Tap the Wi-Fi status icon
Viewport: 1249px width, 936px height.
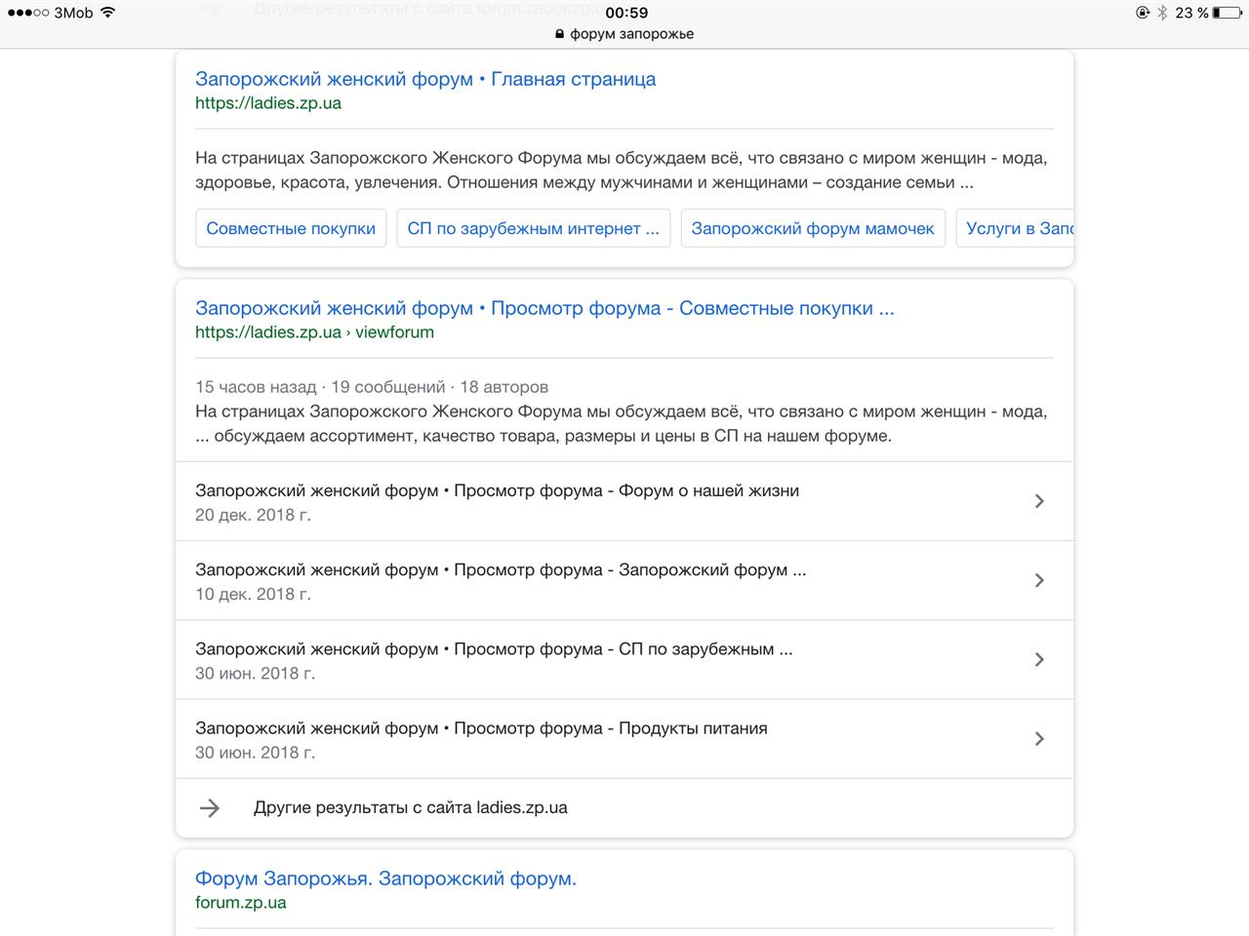[x=107, y=13]
